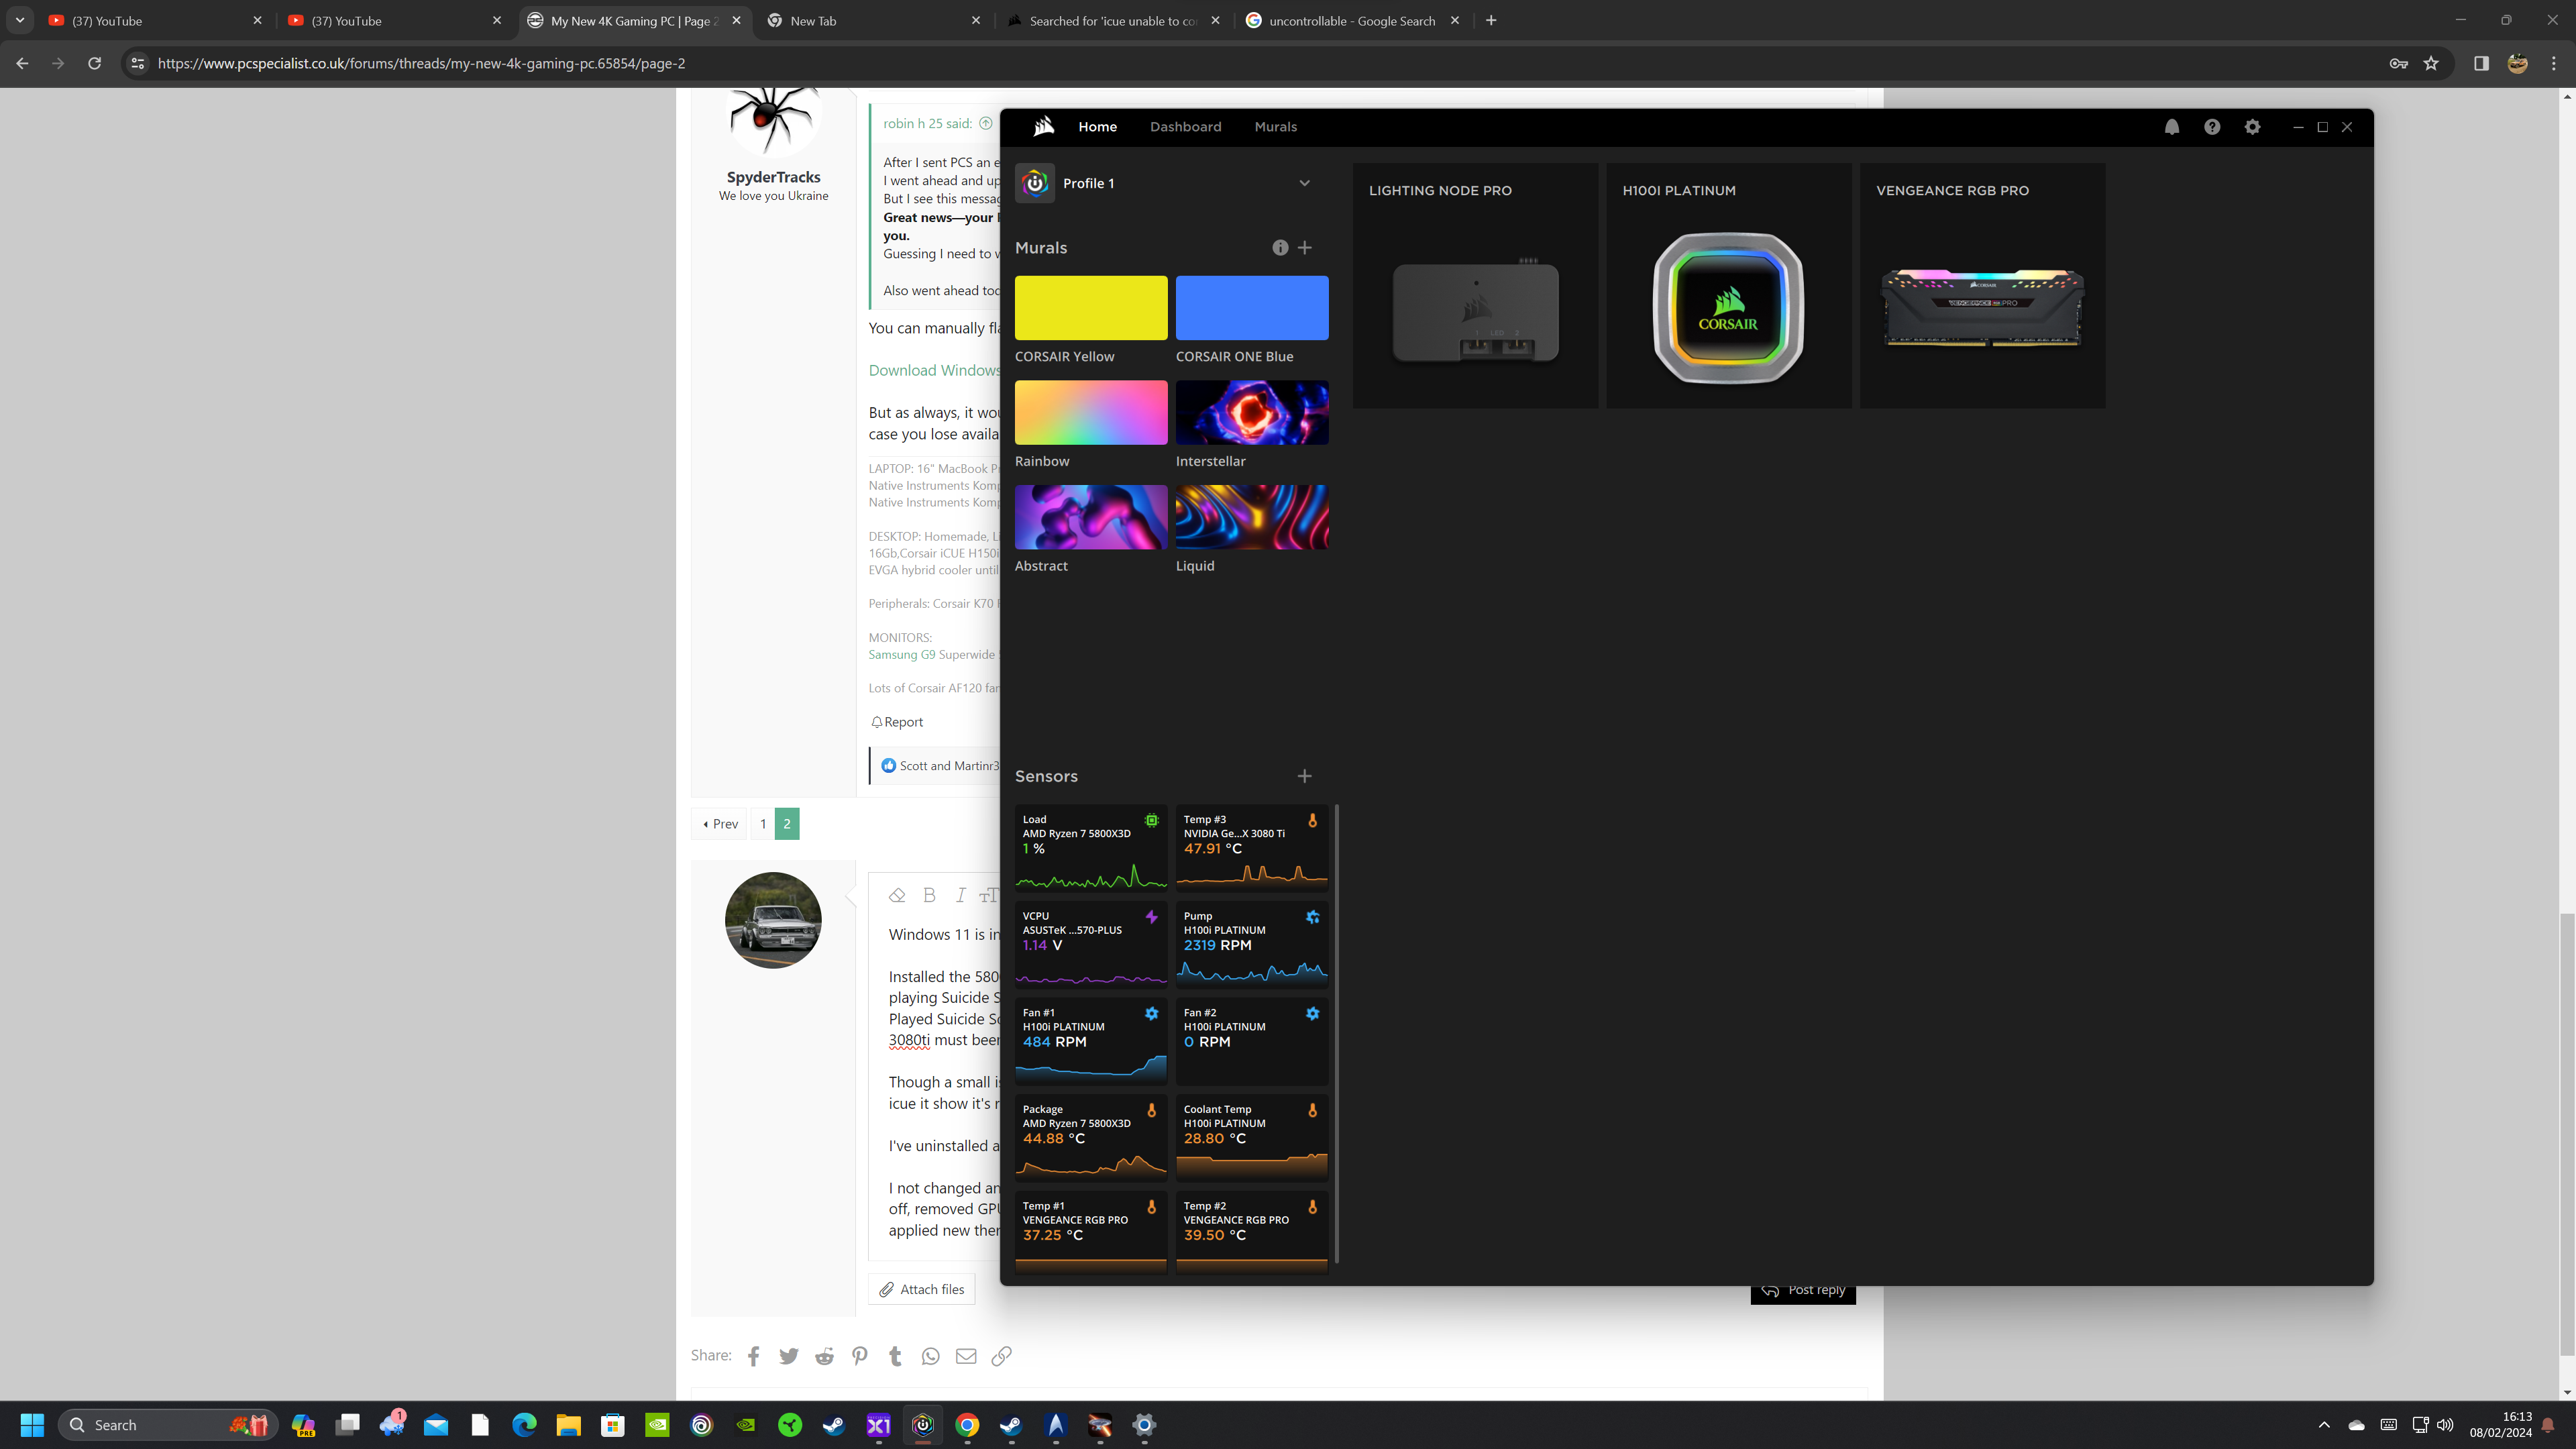Open iCUE notifications bell
The image size is (2576, 1449).
pos(2171,127)
